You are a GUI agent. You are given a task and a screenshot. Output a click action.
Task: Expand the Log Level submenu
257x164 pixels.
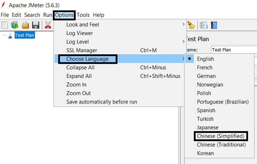77,42
